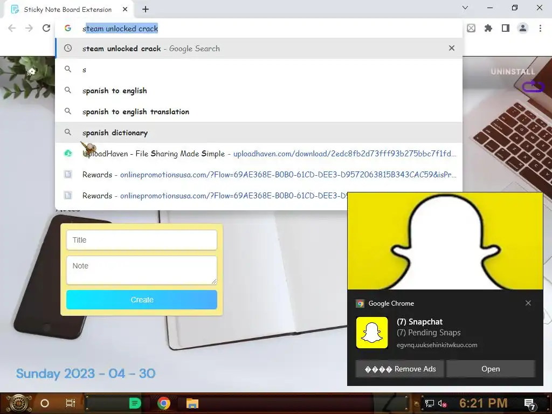Viewport: 552px width, 414px height.
Task: Select the 'spanish dictionary' suggestion
Action: click(x=259, y=133)
